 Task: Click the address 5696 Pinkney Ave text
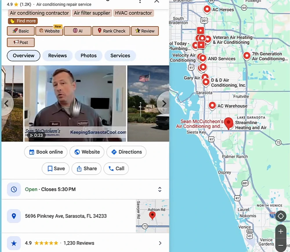coord(66,216)
